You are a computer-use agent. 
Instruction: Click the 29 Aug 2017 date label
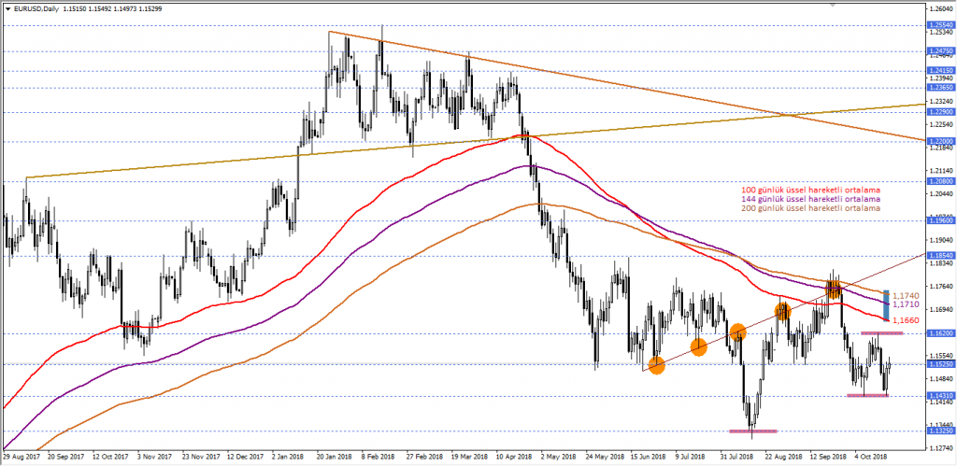[x=21, y=456]
